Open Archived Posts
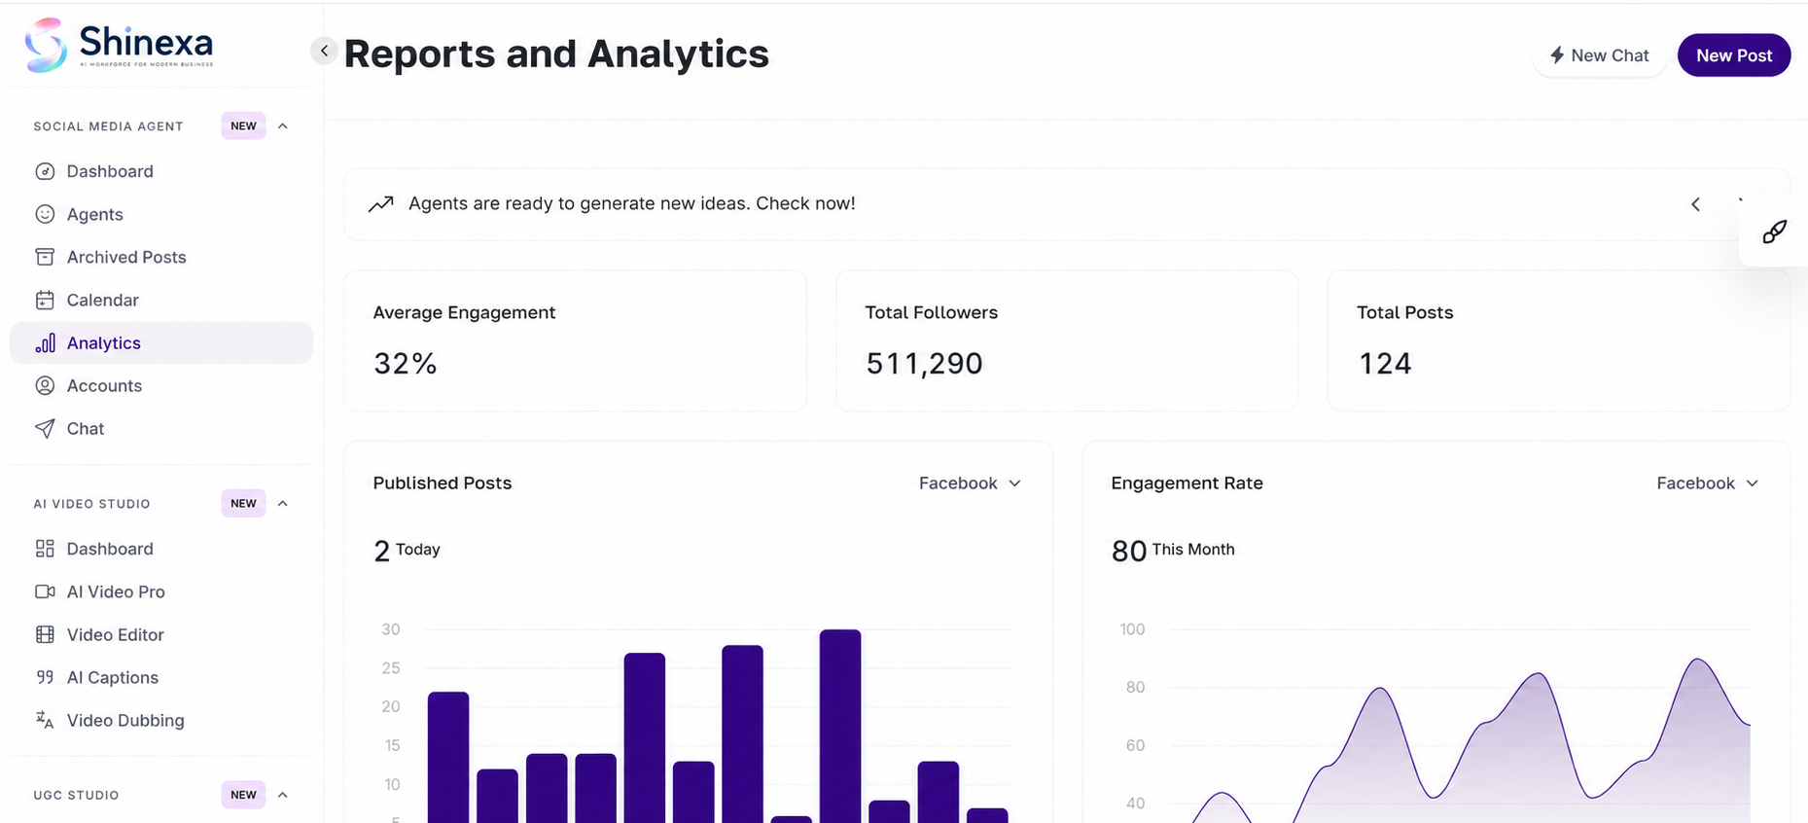1808x823 pixels. pos(161,257)
